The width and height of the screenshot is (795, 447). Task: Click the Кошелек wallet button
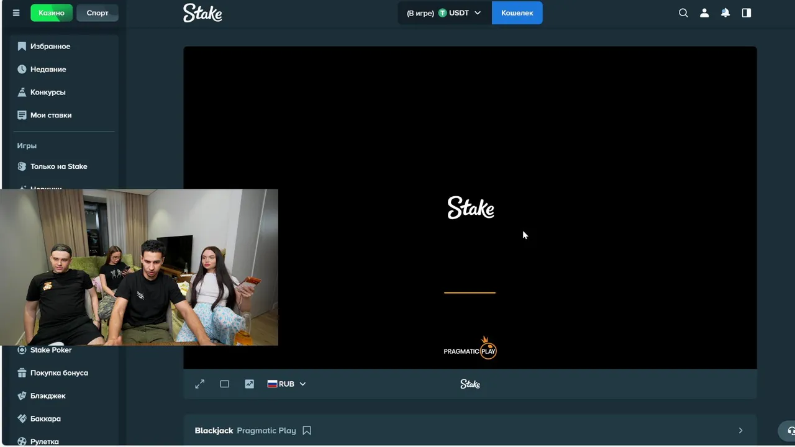(517, 13)
